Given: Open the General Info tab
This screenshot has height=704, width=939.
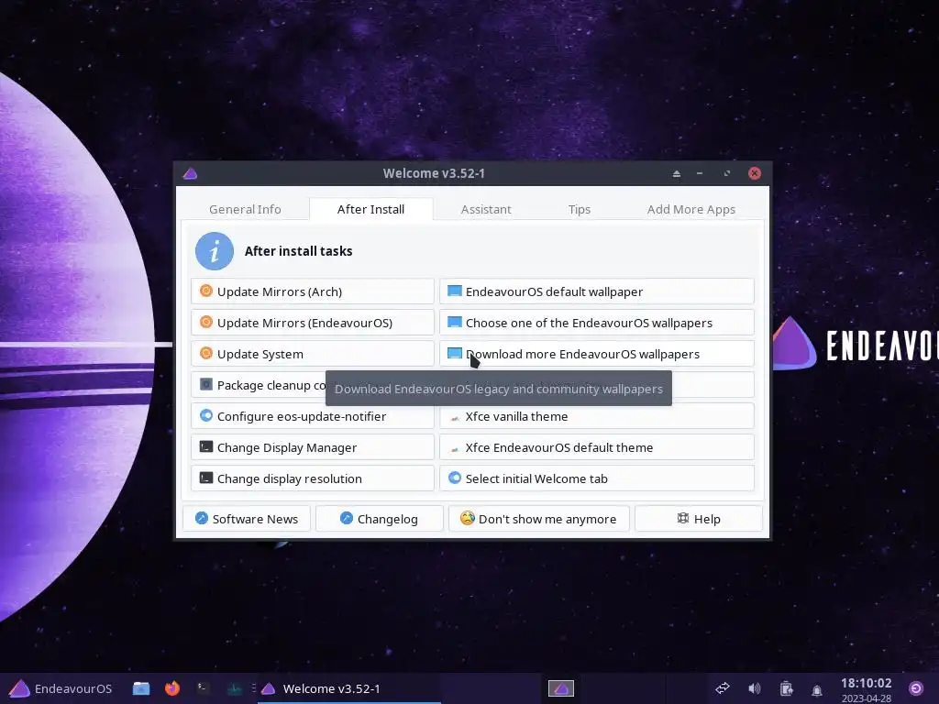Looking at the screenshot, I should point(245,210).
